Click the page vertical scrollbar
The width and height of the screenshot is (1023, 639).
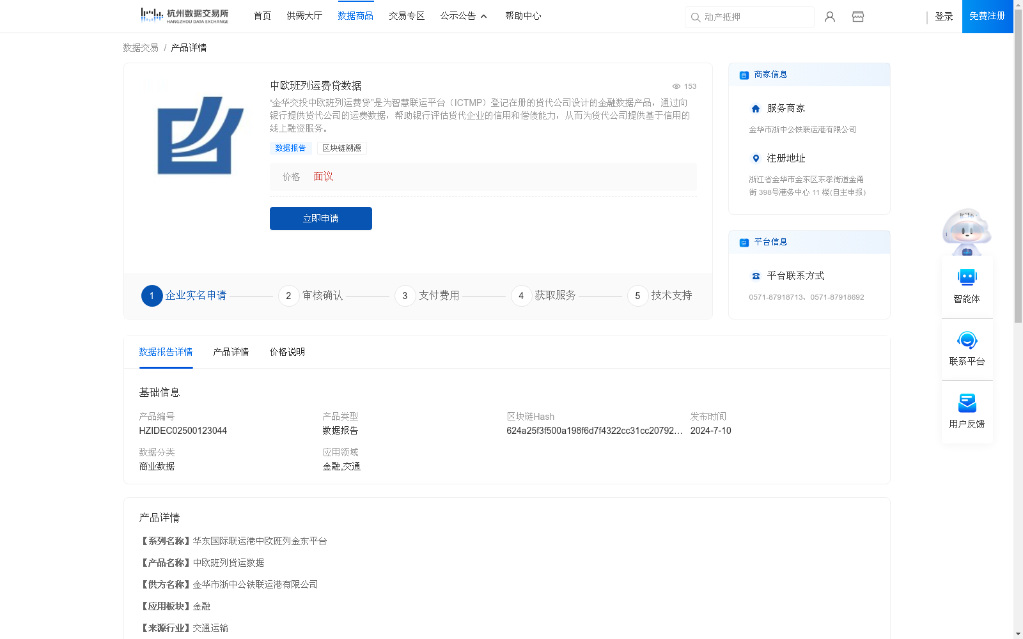[x=1018, y=166]
